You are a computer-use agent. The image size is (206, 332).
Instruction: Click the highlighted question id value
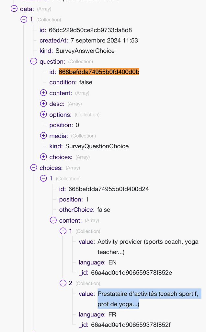(99, 72)
